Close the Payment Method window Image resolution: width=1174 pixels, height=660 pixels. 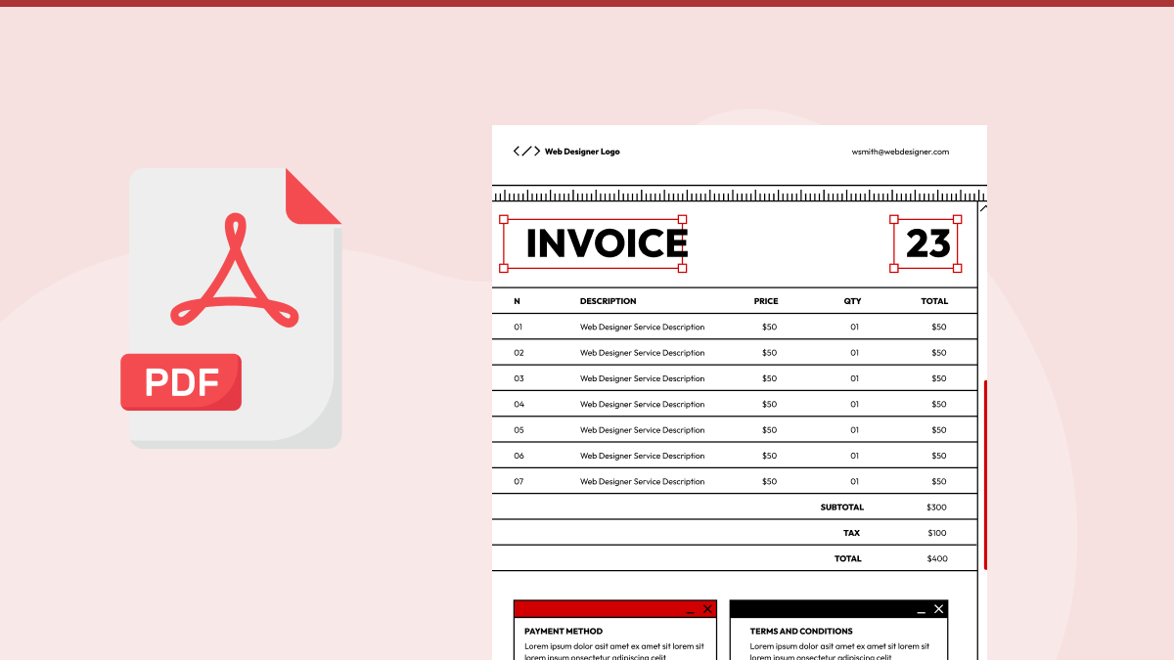pyautogui.click(x=707, y=609)
